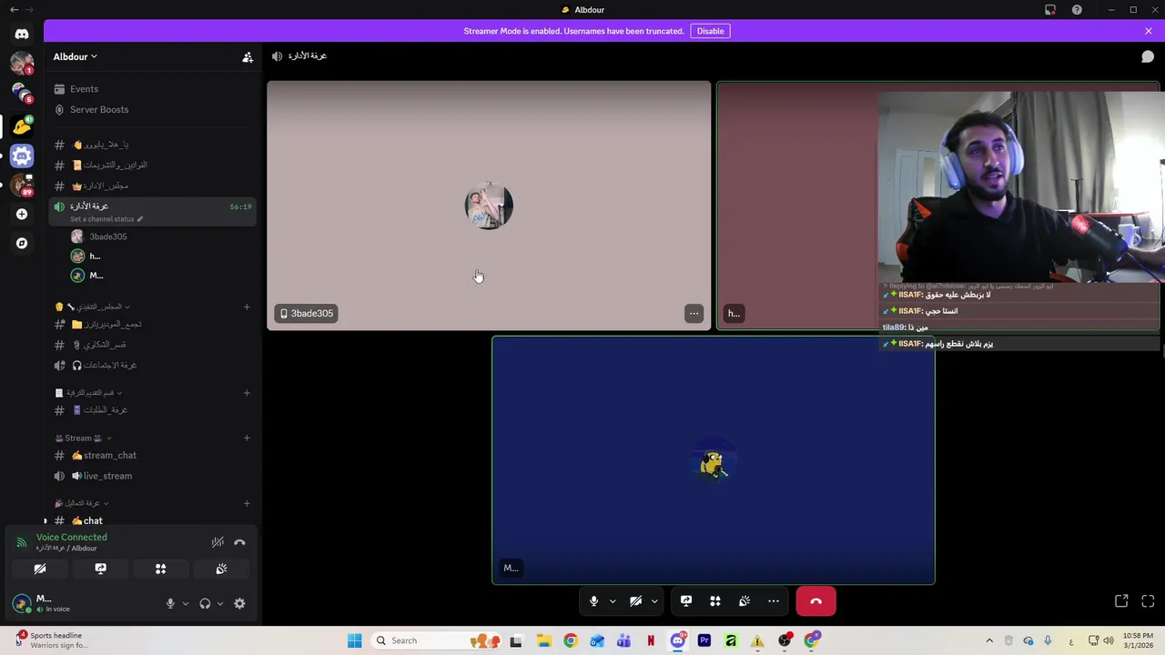Open User Settings gear icon
The height and width of the screenshot is (655, 1165).
239,603
